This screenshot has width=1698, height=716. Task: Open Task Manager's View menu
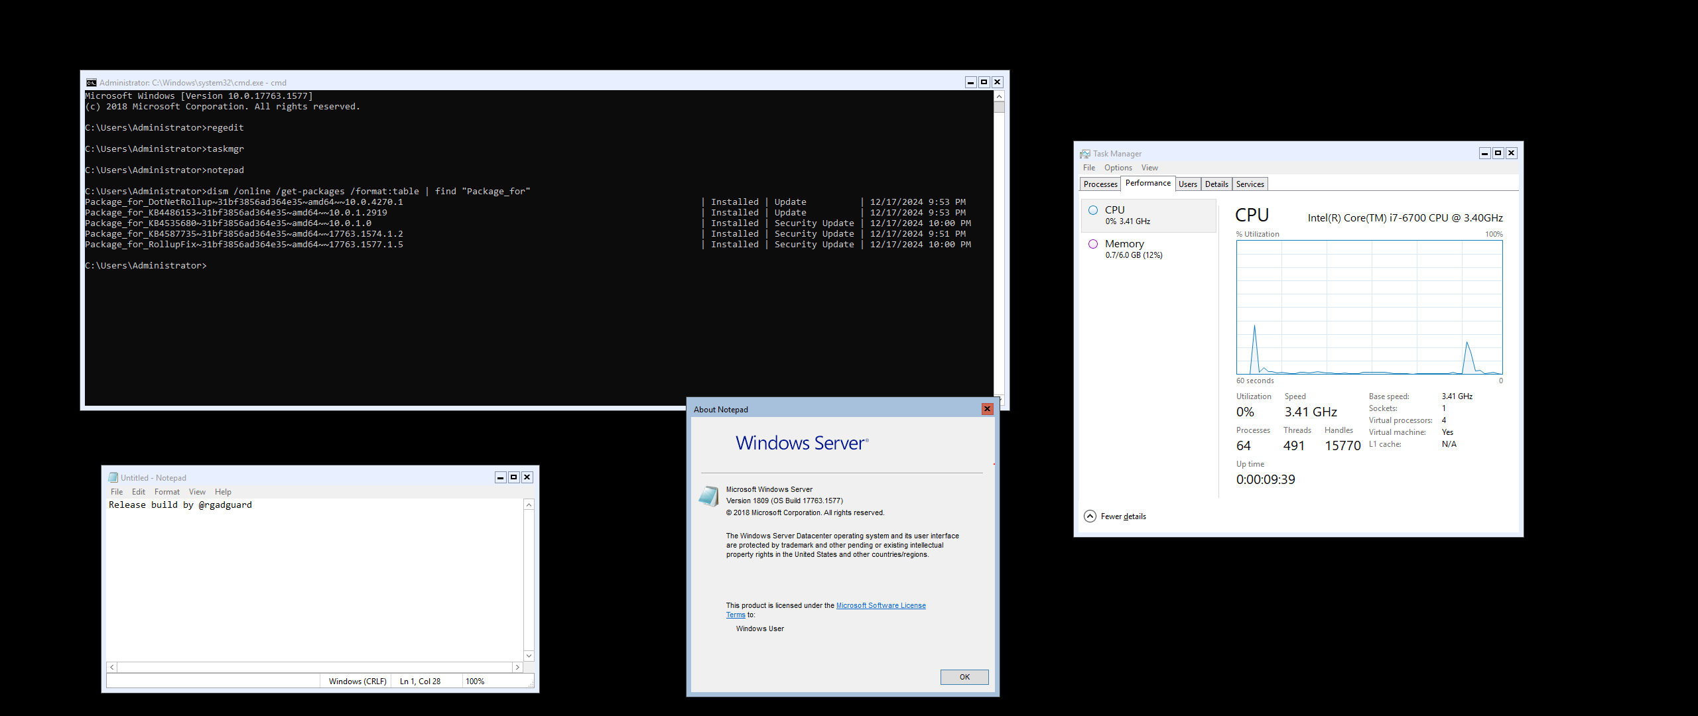(x=1149, y=168)
